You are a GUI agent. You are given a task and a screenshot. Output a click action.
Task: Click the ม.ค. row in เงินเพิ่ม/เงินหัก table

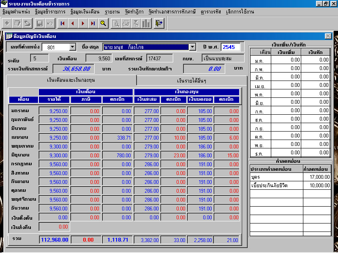[x=290, y=60]
